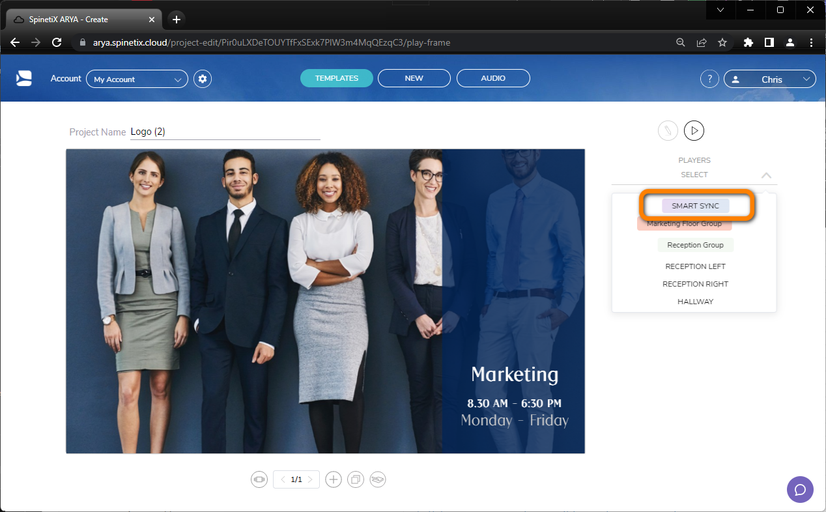This screenshot has width=826, height=512.
Task: Open the help question mark icon
Action: [x=709, y=78]
